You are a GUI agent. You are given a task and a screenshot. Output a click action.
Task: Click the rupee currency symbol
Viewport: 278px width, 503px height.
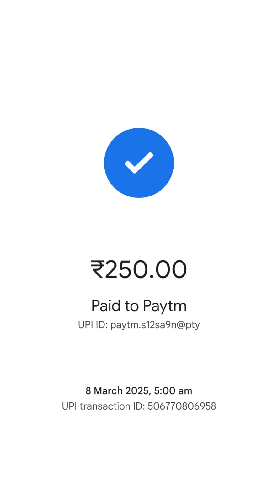click(x=97, y=269)
